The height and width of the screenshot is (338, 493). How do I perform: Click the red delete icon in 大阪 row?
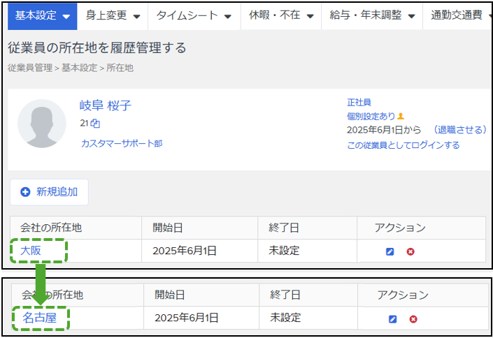pos(410,251)
